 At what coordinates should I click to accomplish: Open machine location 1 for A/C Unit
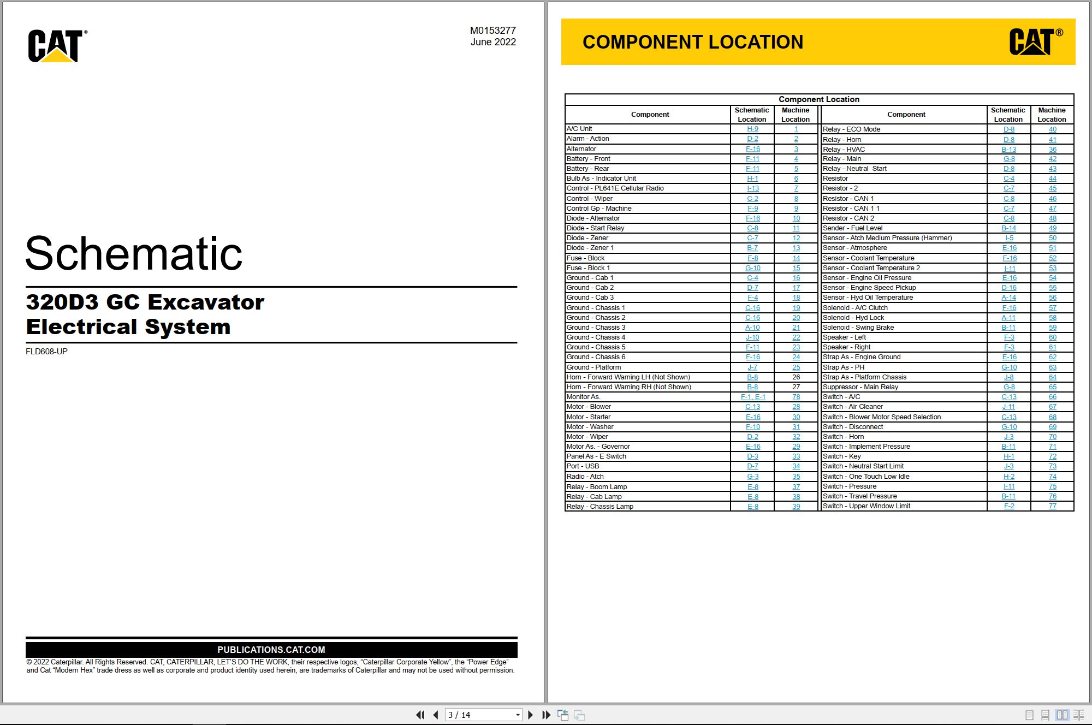796,129
